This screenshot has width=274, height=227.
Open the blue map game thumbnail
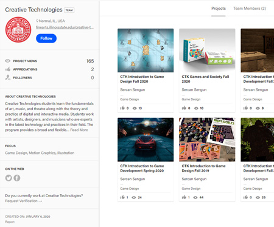pos(146,51)
